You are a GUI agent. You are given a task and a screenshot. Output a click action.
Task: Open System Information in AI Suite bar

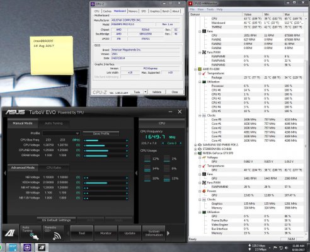pos(154,233)
